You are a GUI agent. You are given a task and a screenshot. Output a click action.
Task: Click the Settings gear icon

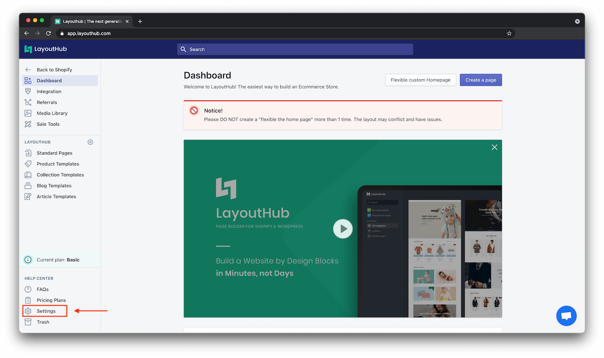point(28,311)
